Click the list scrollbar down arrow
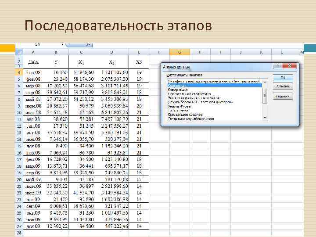316x237 pixels. (265, 118)
